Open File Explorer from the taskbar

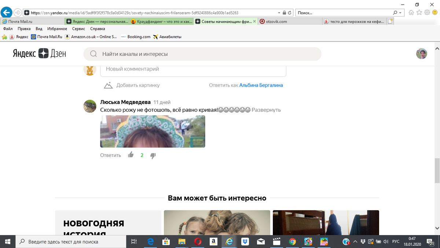tap(182, 241)
